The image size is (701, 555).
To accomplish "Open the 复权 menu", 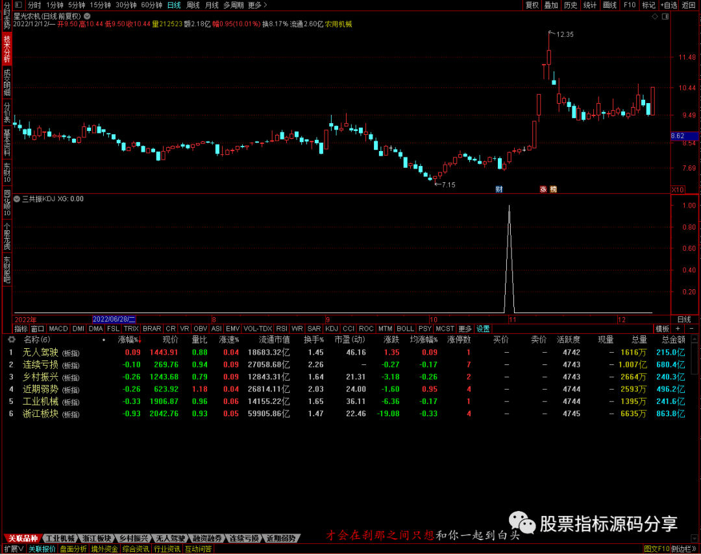I will [x=532, y=5].
